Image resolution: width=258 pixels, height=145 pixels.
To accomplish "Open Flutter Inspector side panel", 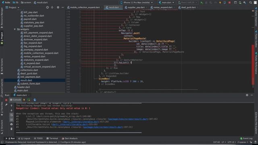I will 256,17.
